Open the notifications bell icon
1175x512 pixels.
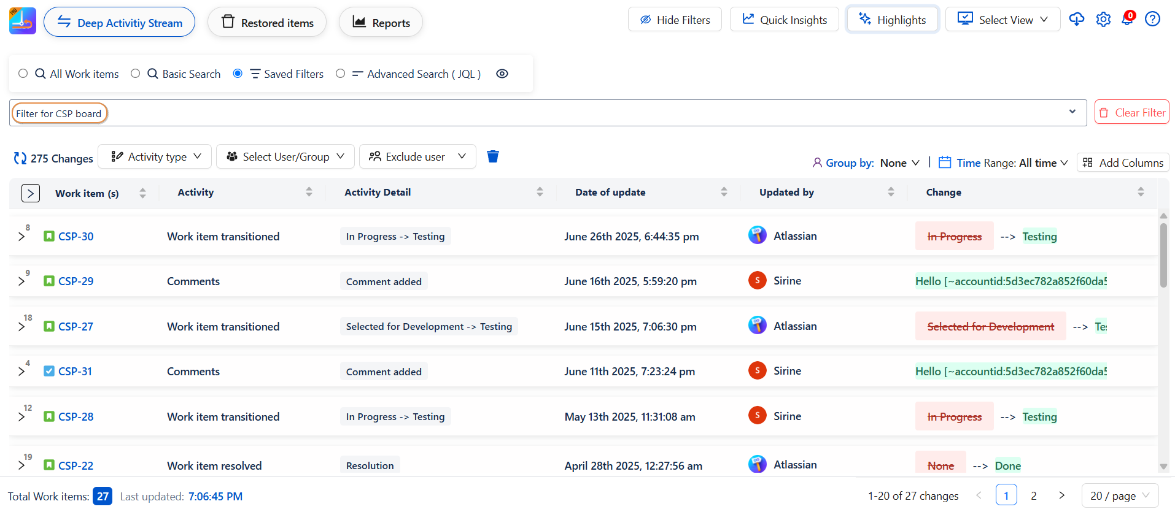1127,20
